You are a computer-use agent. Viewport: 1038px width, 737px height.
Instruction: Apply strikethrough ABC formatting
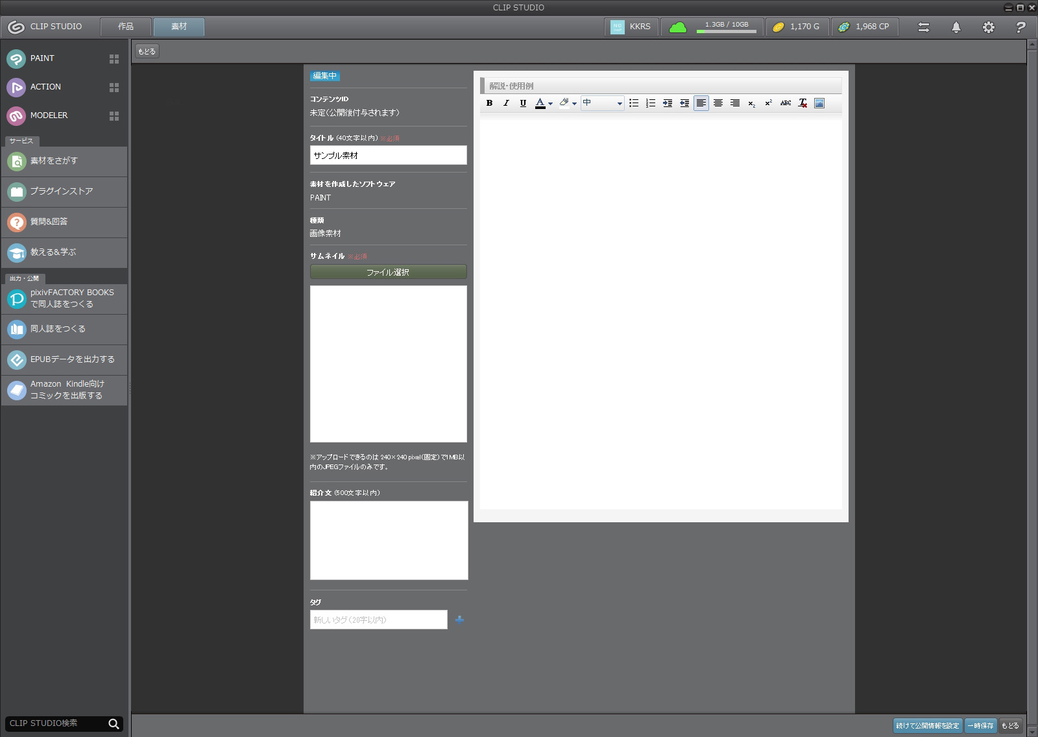pyautogui.click(x=786, y=103)
